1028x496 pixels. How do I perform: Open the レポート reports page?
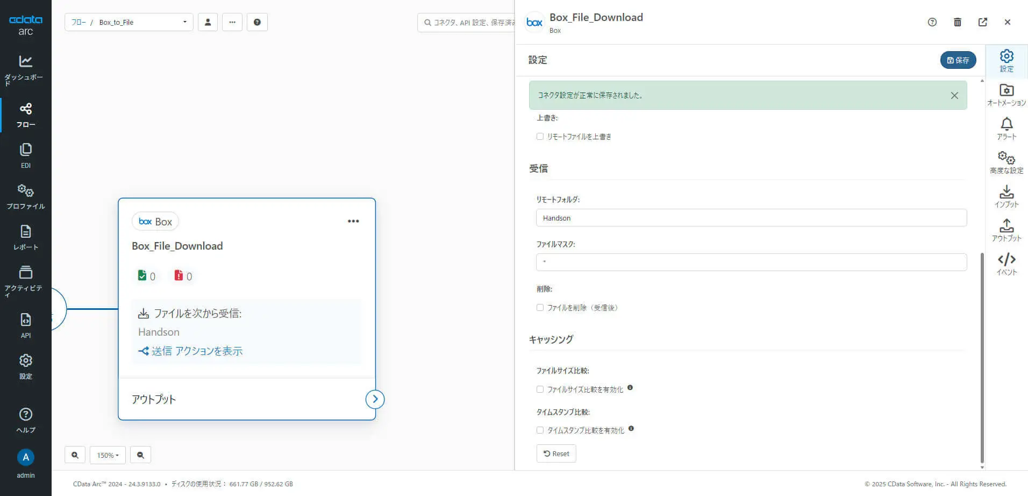click(25, 238)
